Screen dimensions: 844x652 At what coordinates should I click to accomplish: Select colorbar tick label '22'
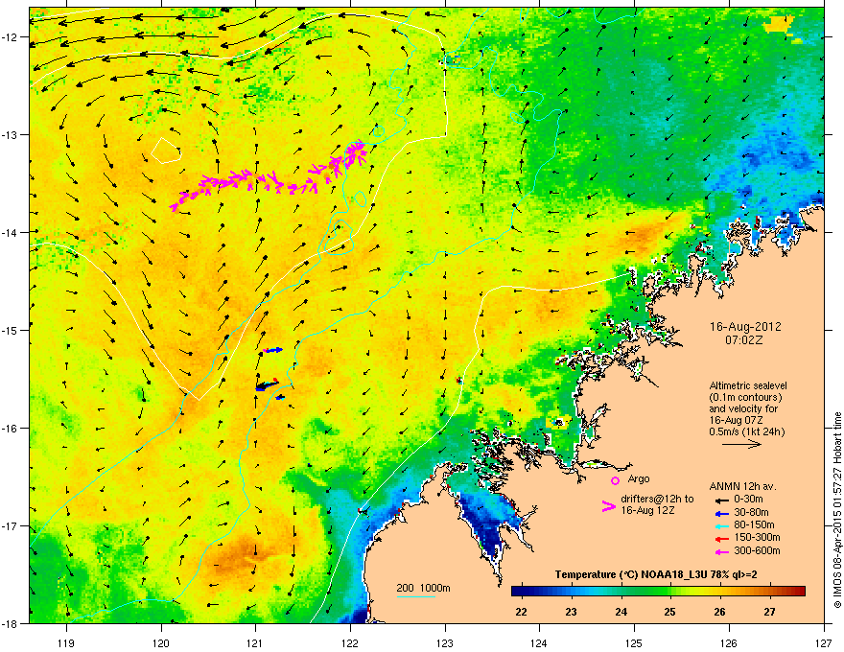521,612
